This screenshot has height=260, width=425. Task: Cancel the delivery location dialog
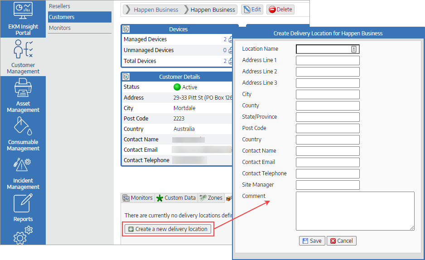[x=341, y=241]
